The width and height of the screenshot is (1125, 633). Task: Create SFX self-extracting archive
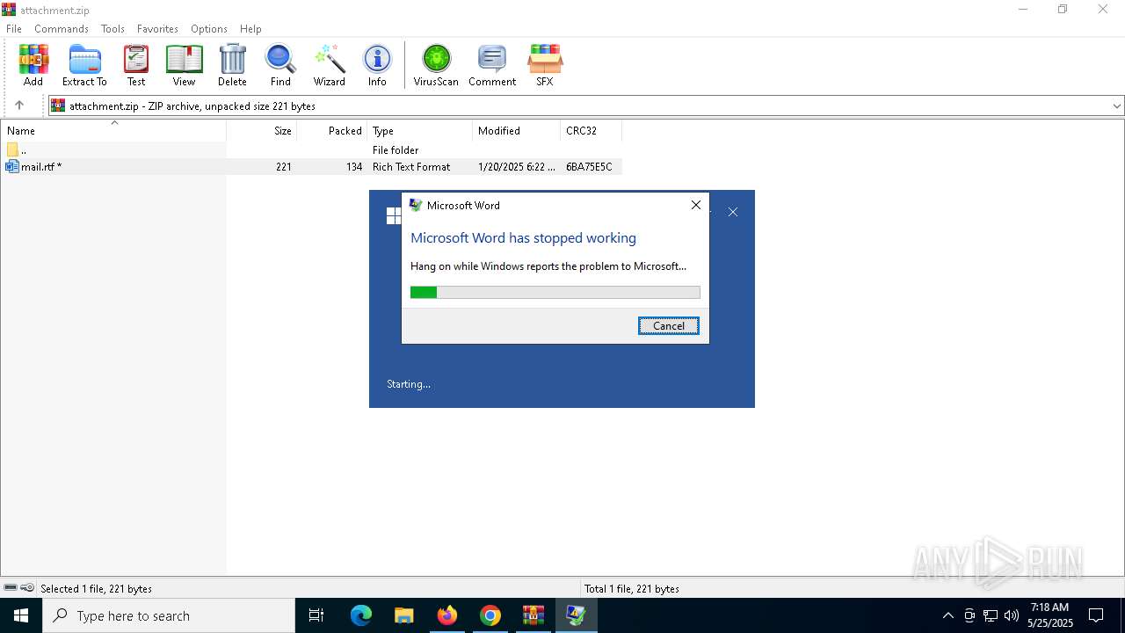coord(545,66)
